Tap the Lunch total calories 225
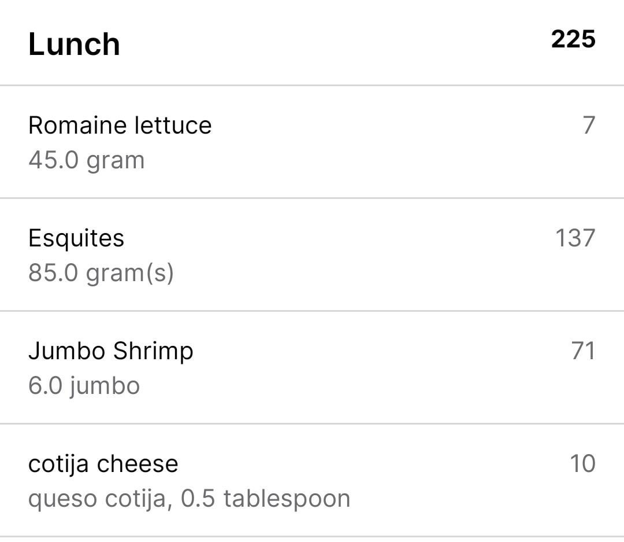Image resolution: width=624 pixels, height=542 pixels. [x=573, y=39]
